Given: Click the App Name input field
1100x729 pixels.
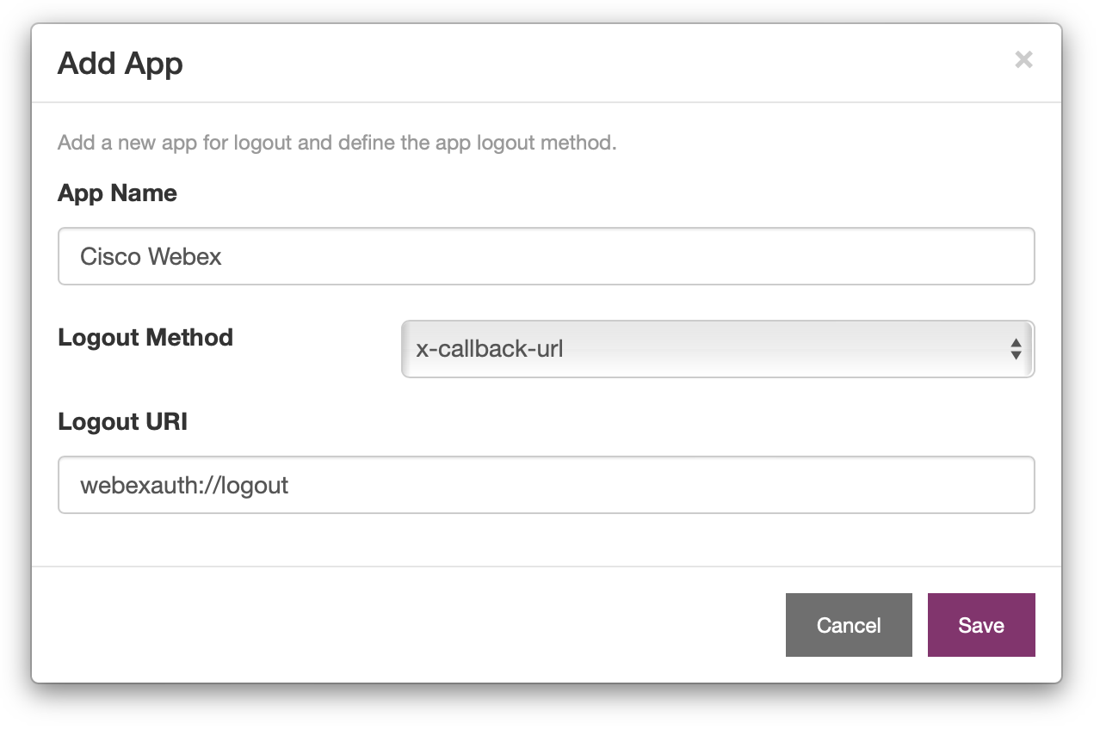Looking at the screenshot, I should (x=546, y=256).
